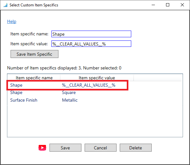This screenshot has height=165, width=190.
Task: Click the empty third column header
Action: coord(158,78)
